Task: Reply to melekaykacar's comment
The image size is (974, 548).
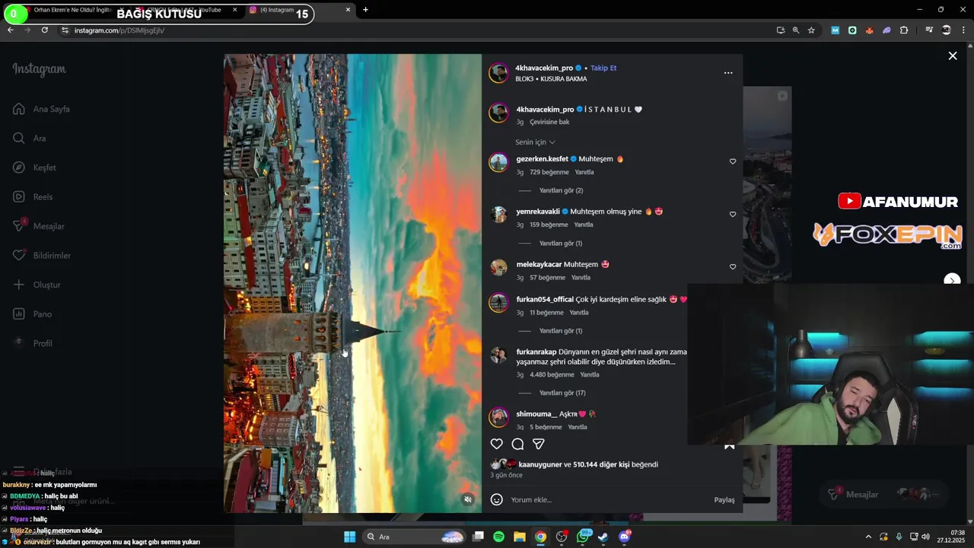Action: point(581,277)
